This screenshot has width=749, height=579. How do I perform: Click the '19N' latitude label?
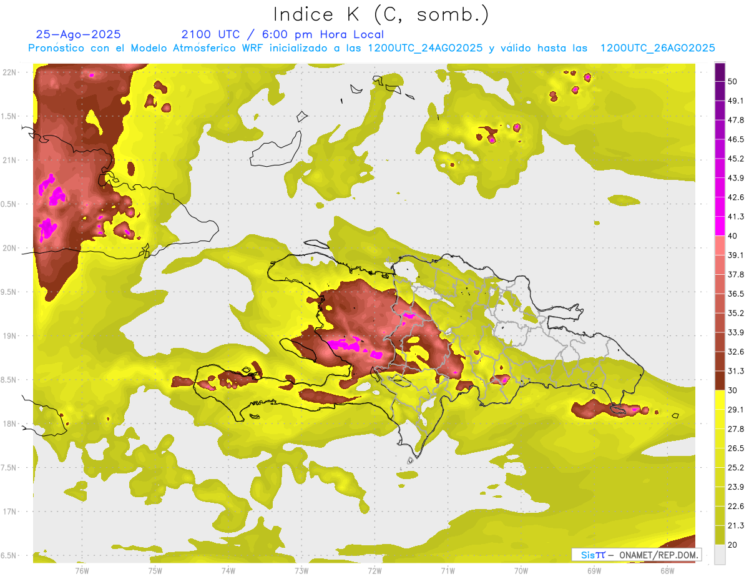pos(10,335)
